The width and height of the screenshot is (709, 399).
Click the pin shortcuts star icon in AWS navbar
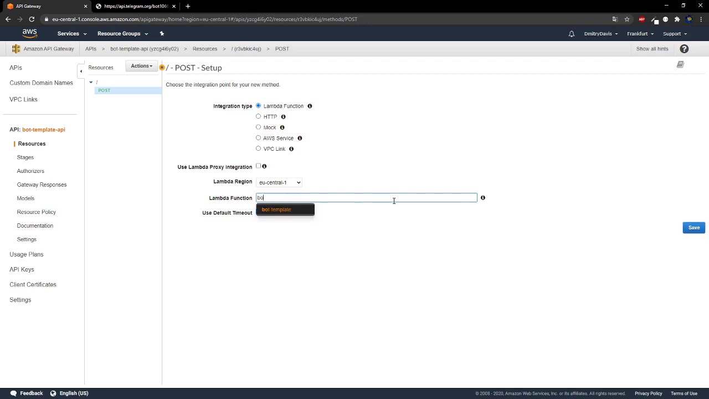[162, 33]
